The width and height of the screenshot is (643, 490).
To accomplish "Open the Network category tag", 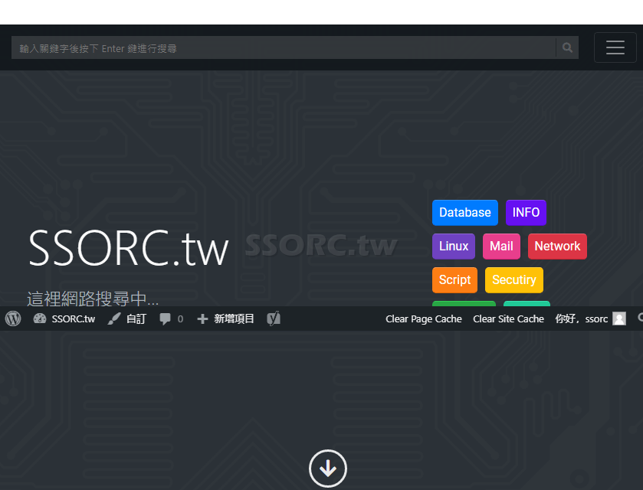I will [557, 247].
